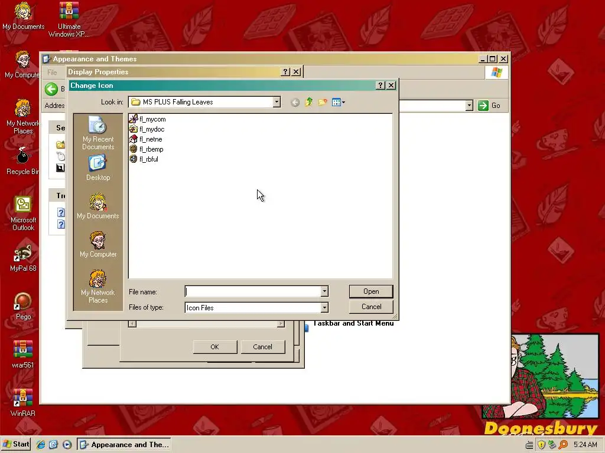
Task: Click Appearance and Themes taskbar button
Action: [124, 445]
